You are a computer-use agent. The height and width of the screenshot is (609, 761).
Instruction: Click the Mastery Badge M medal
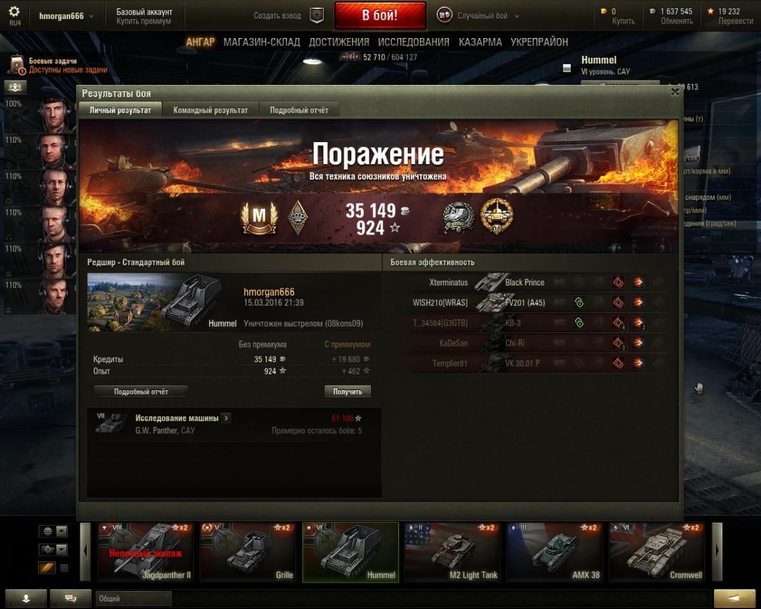point(259,217)
